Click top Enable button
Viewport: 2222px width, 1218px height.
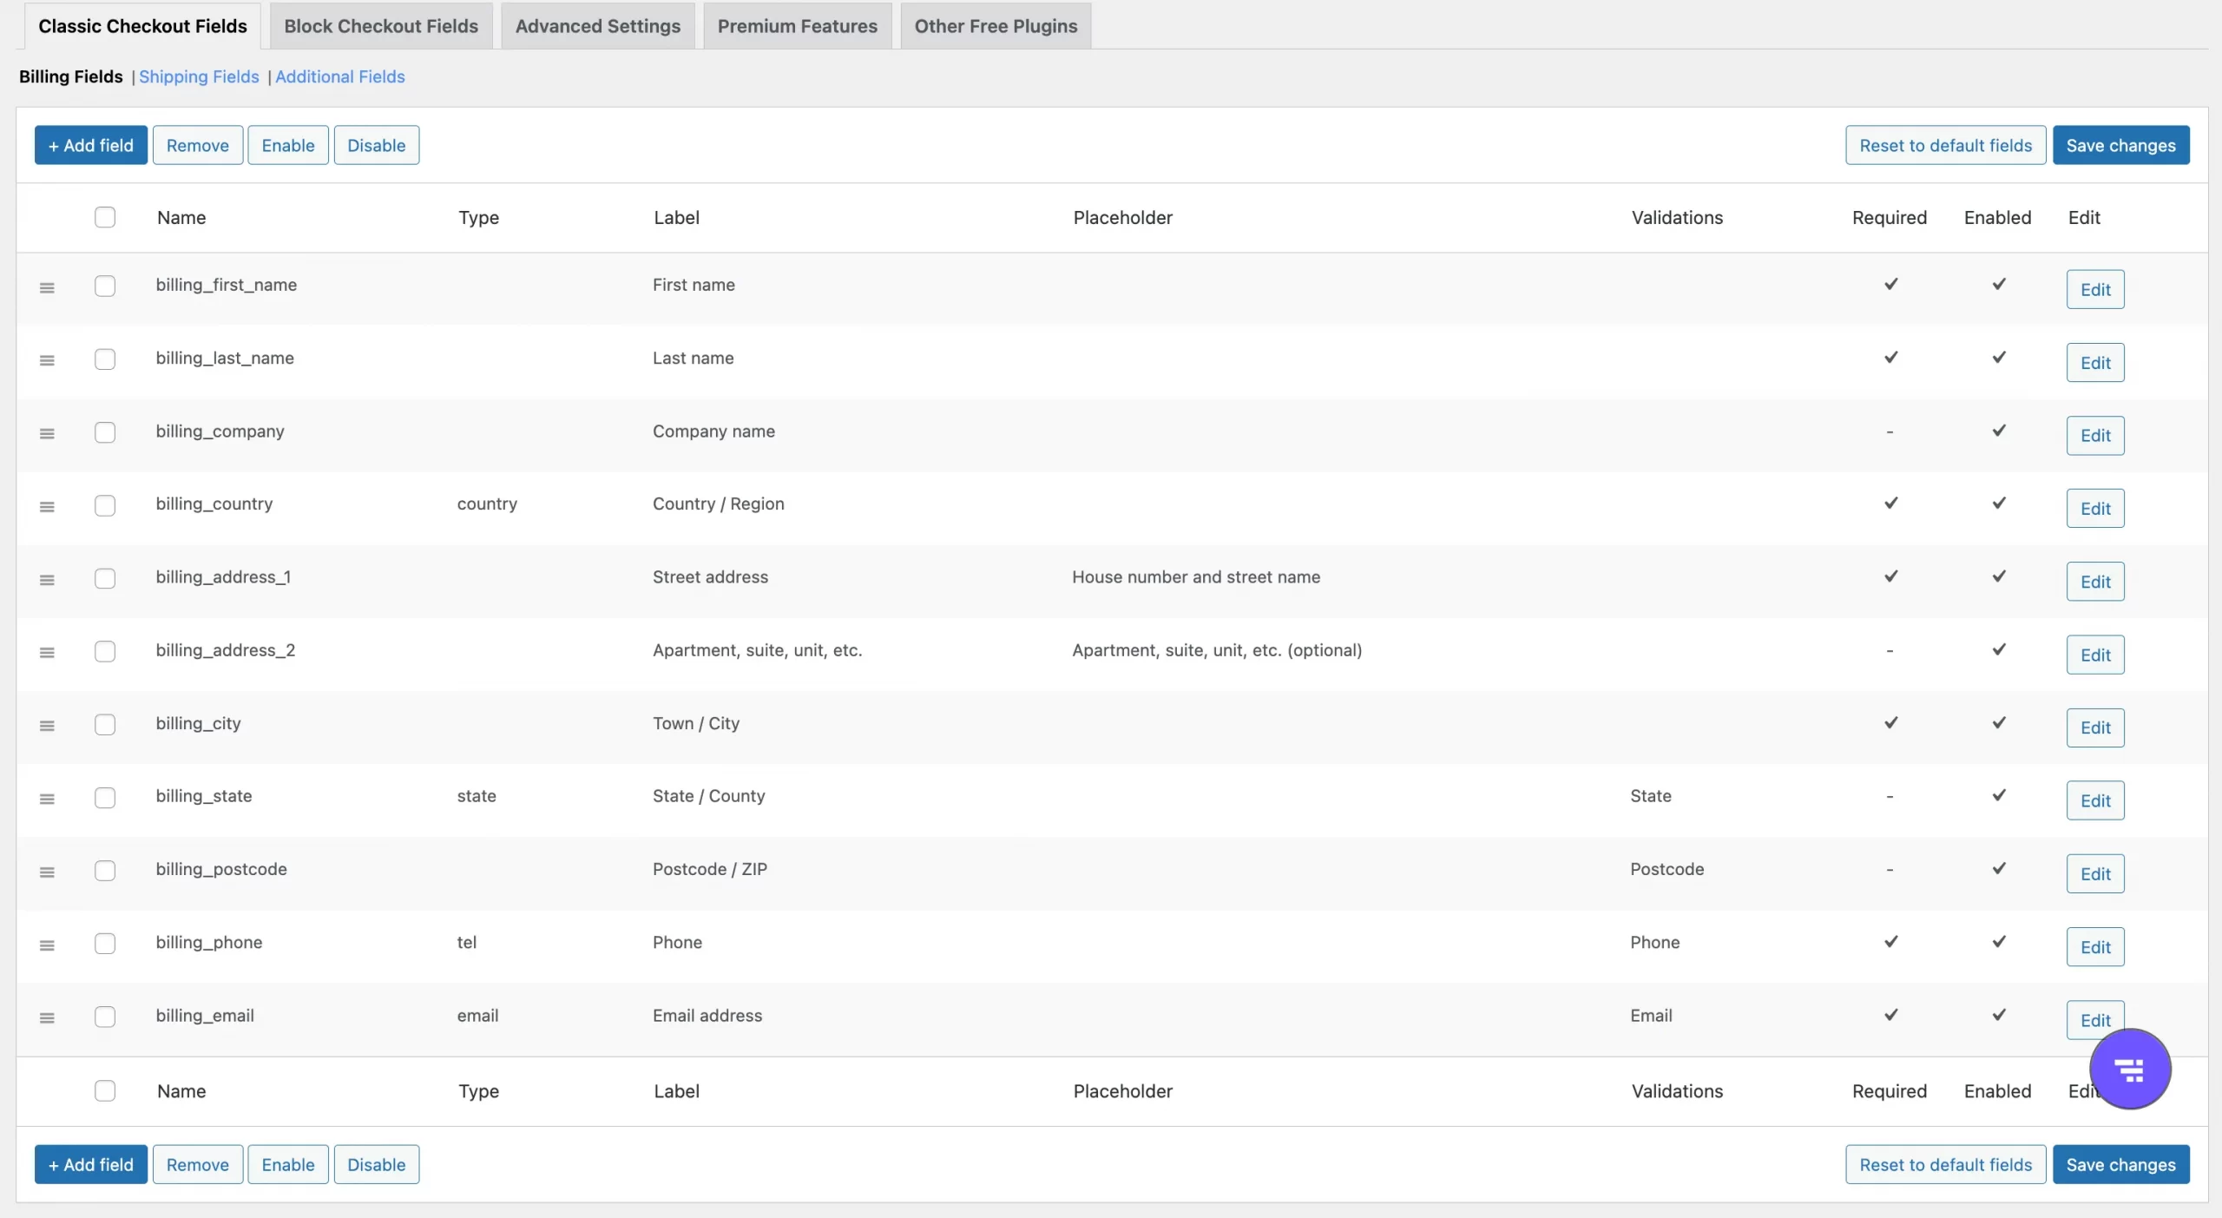(x=288, y=145)
